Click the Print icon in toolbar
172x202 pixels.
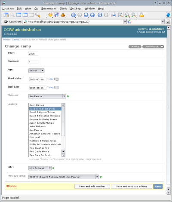point(114,15)
